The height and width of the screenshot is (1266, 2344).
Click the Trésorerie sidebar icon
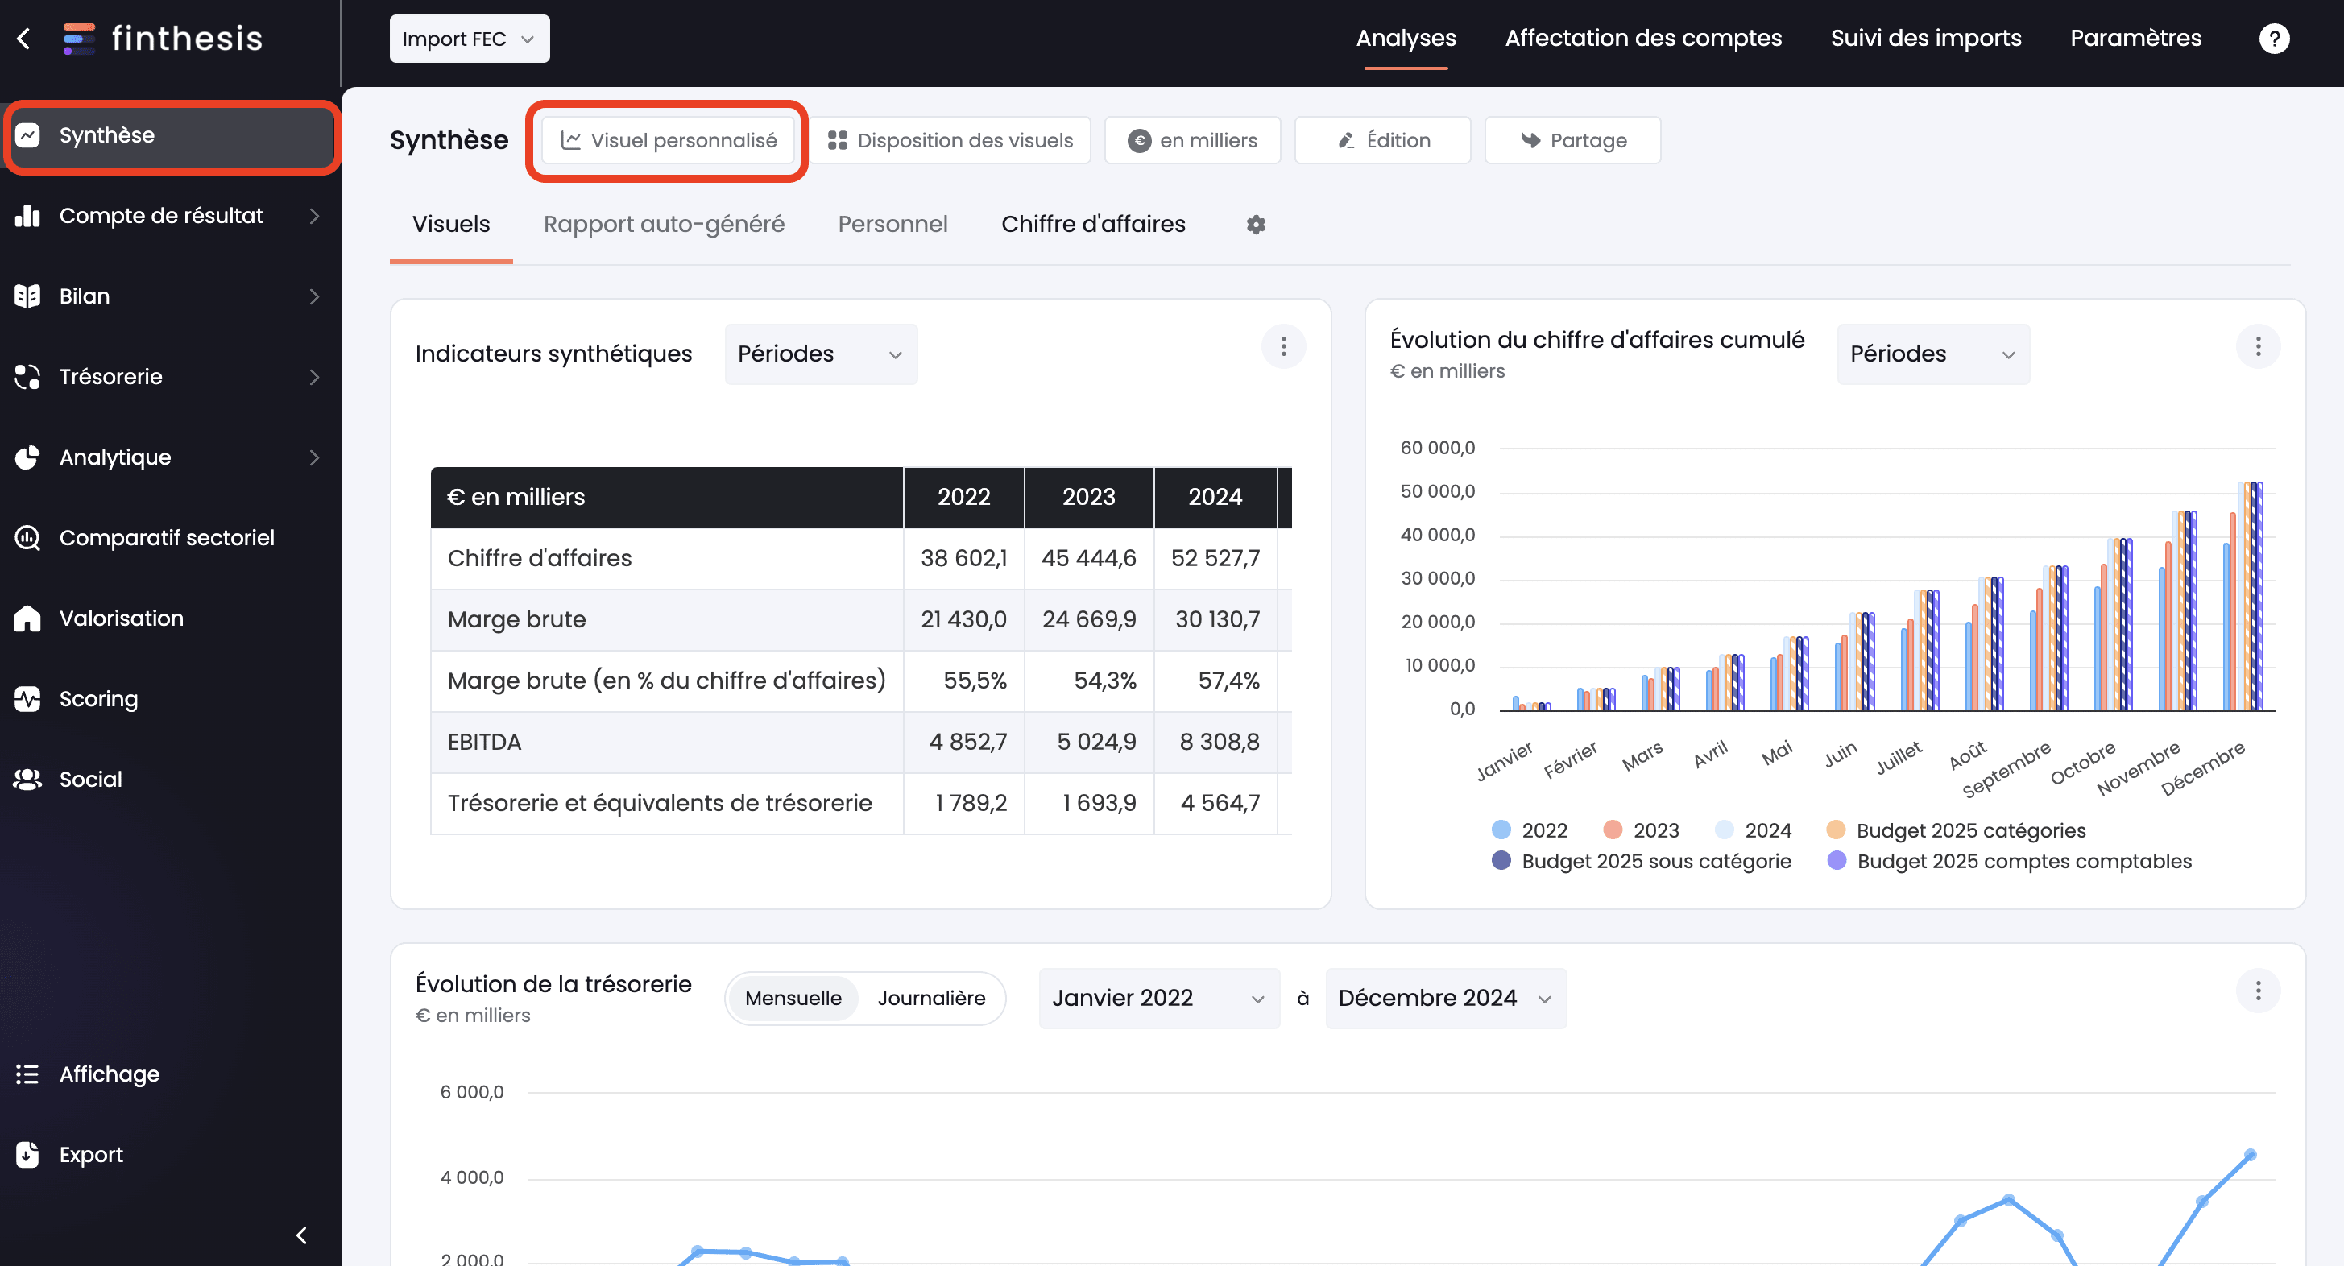pos(28,377)
